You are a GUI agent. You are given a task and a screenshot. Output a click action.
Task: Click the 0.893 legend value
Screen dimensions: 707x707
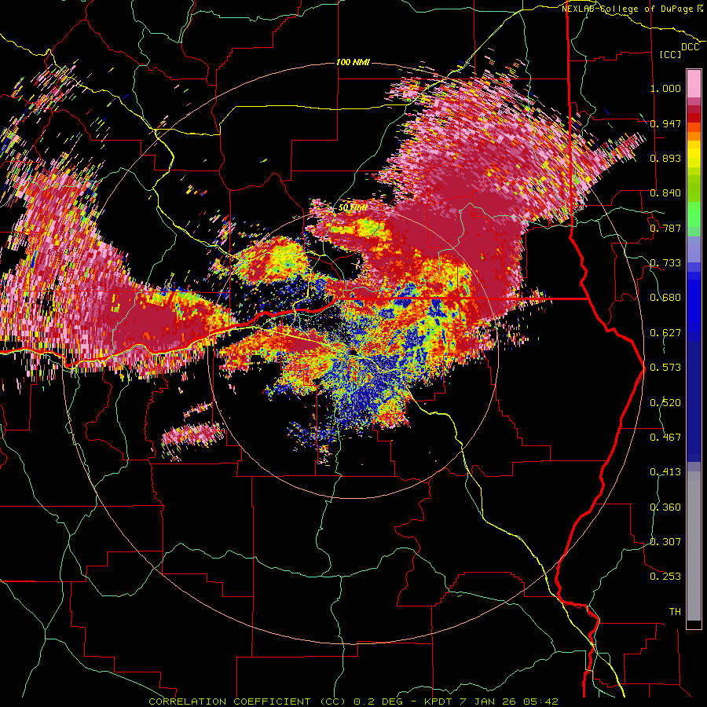click(665, 158)
